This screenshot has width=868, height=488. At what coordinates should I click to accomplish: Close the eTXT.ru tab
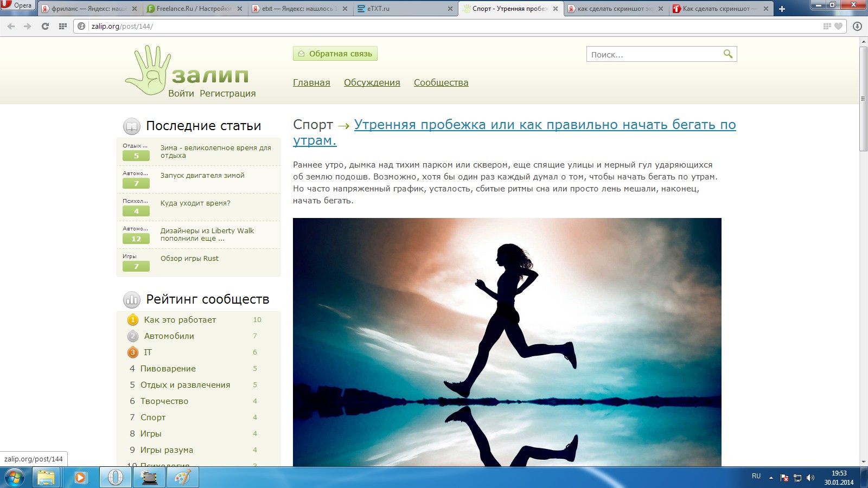pos(450,9)
